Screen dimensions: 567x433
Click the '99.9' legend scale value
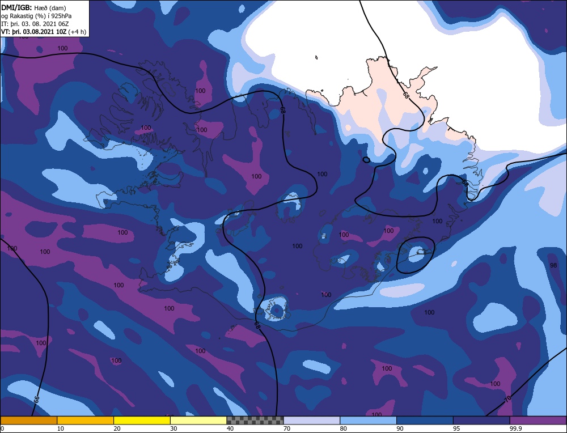click(x=515, y=428)
